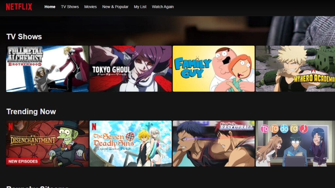Screen dimensions: 335x188
Task: Click the Netflix N badge on Seven Deadly Sins
Action: coord(94,127)
